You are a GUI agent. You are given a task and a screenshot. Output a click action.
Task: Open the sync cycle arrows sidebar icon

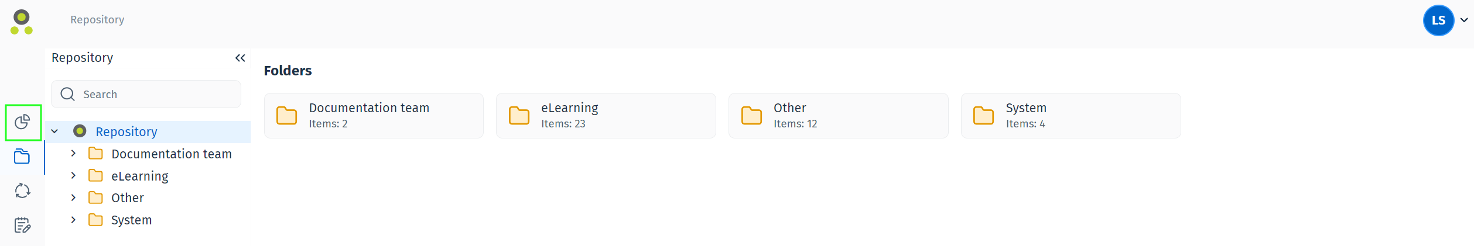pos(22,191)
